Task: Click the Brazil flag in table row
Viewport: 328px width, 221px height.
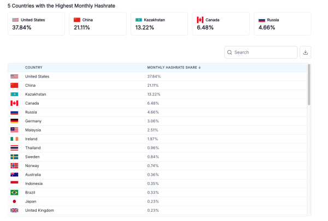Action: click(14, 193)
